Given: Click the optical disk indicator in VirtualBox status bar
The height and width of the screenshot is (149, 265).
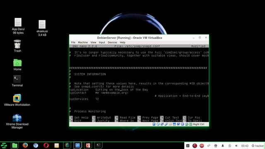Looking at the screenshot, I should tap(158, 124).
